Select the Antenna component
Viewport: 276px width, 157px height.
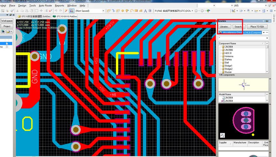(x=229, y=56)
